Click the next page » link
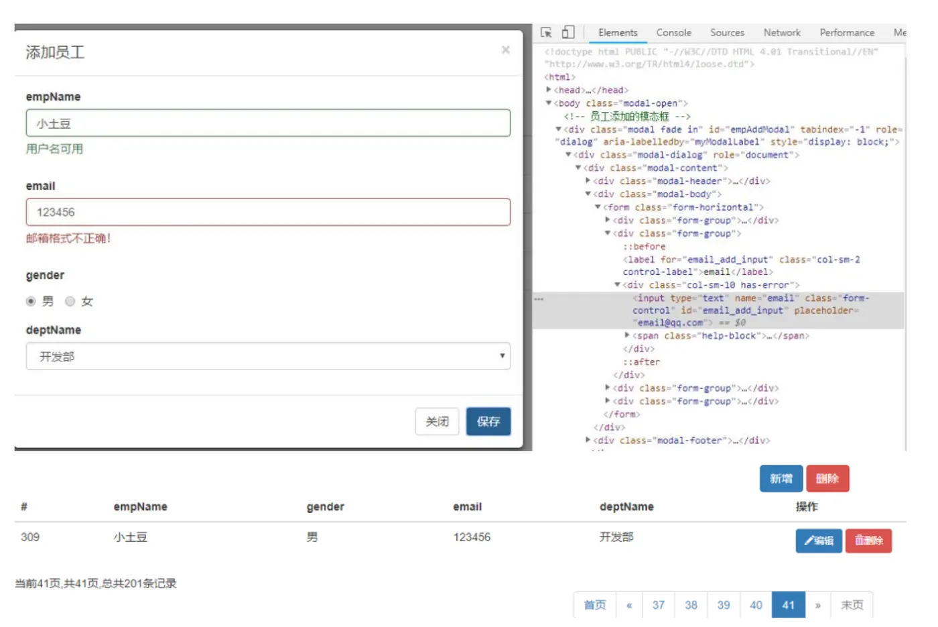Image resolution: width=938 pixels, height=627 pixels. [818, 605]
